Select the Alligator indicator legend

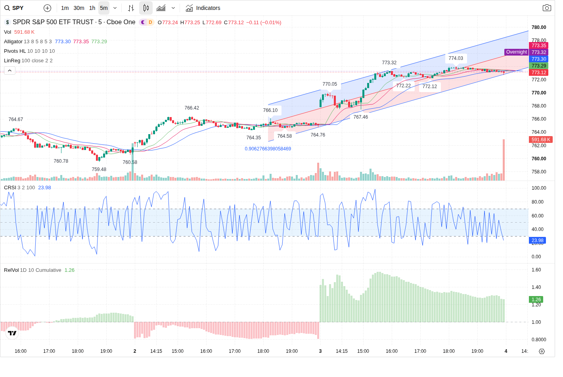pos(13,42)
